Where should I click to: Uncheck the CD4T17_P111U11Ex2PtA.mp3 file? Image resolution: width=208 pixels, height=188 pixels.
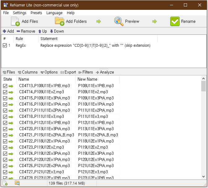click(5, 111)
